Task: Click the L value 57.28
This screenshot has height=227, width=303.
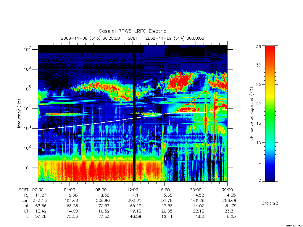Action: pos(41,216)
